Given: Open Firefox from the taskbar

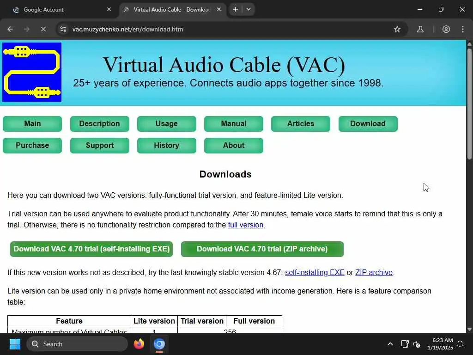Looking at the screenshot, I should [x=139, y=344].
